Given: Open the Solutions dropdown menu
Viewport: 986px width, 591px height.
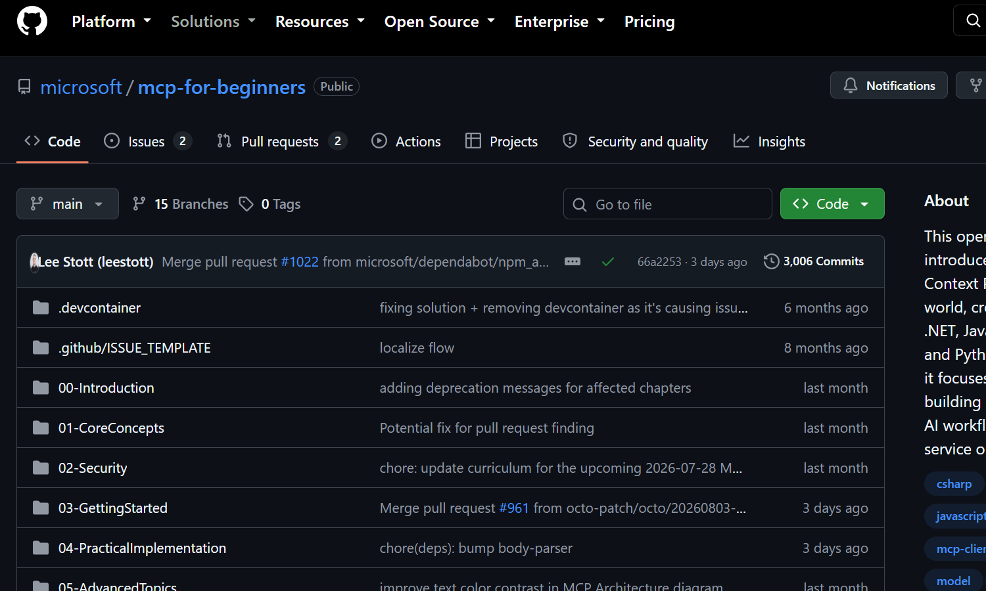Looking at the screenshot, I should tap(213, 21).
